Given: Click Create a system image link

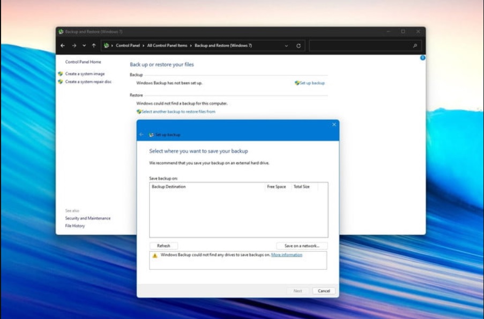Looking at the screenshot, I should [85, 74].
